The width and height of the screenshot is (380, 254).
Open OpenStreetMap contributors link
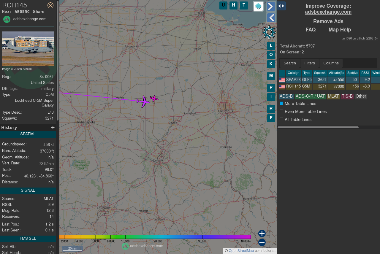[241, 251]
